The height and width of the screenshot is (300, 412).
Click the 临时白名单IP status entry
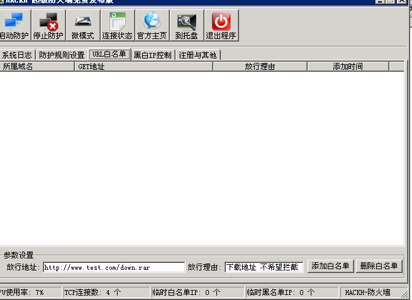point(198,292)
